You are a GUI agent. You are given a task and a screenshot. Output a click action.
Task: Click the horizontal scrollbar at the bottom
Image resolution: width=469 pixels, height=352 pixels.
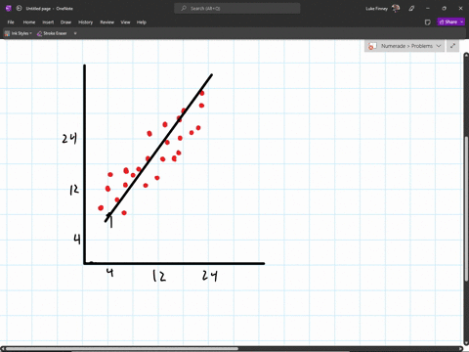[x=121, y=349]
